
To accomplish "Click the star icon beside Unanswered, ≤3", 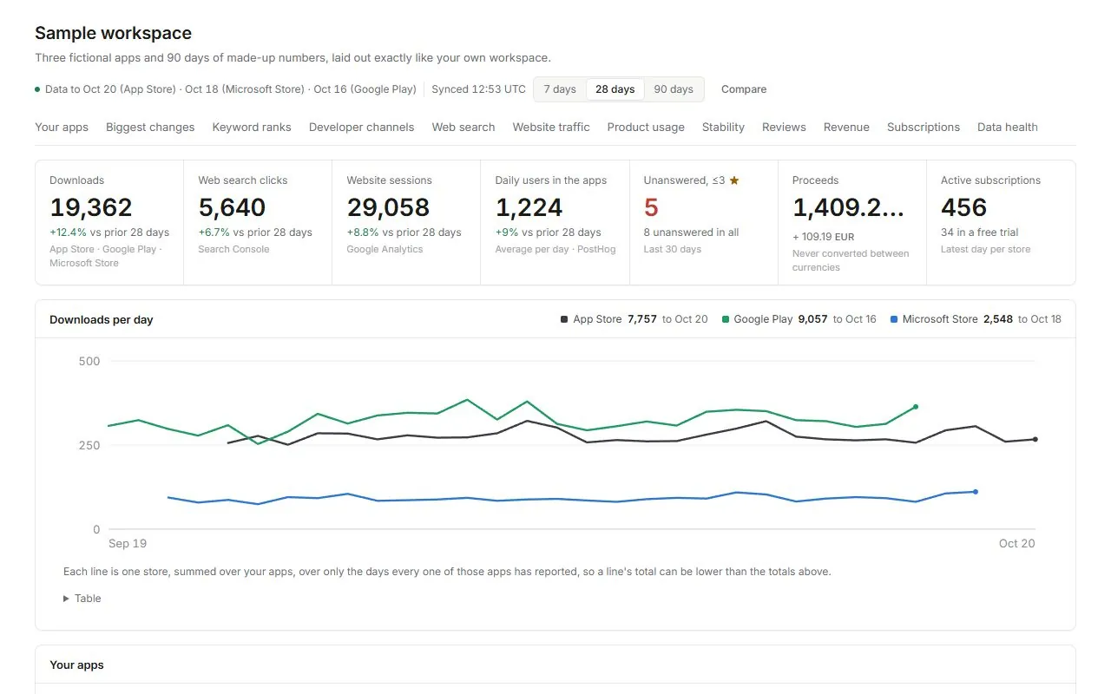I will (734, 180).
